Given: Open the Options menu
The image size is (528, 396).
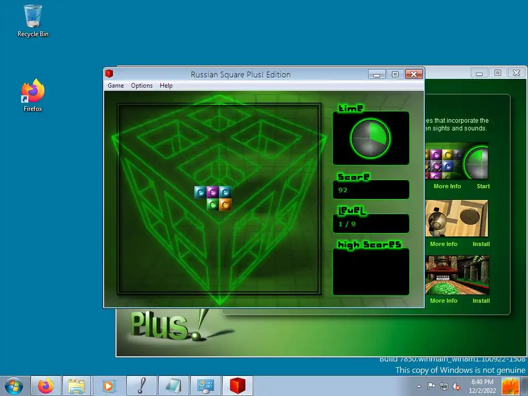Looking at the screenshot, I should (x=142, y=86).
